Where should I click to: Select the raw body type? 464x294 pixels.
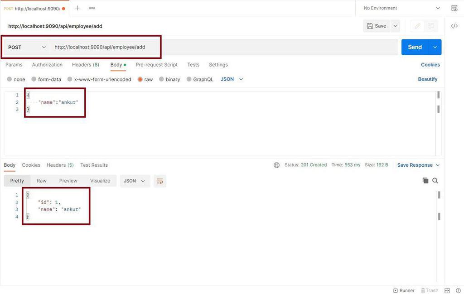(145, 79)
